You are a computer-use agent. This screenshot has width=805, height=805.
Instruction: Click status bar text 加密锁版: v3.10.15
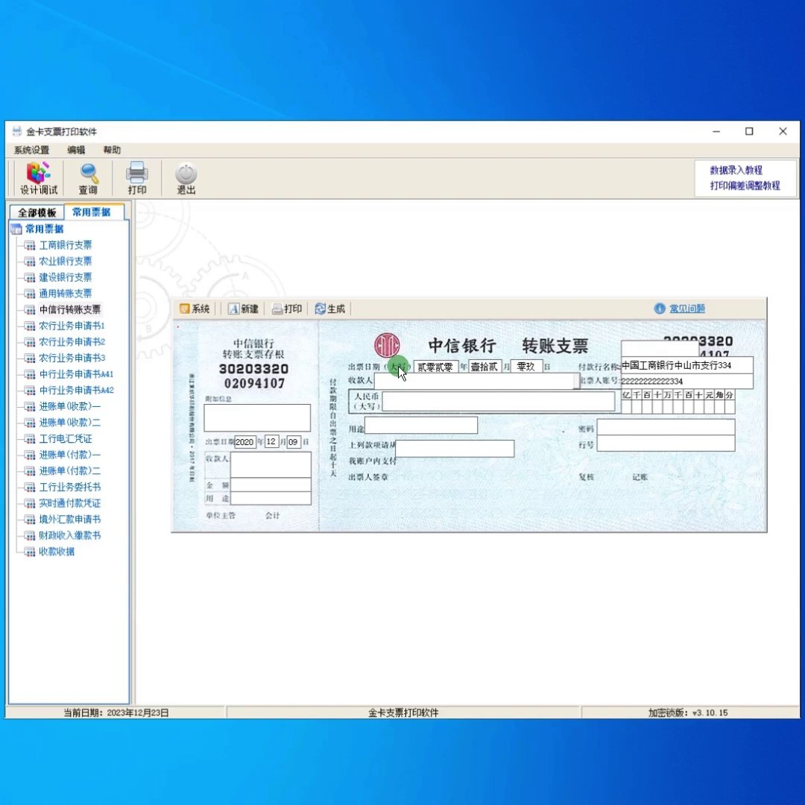pos(688,713)
